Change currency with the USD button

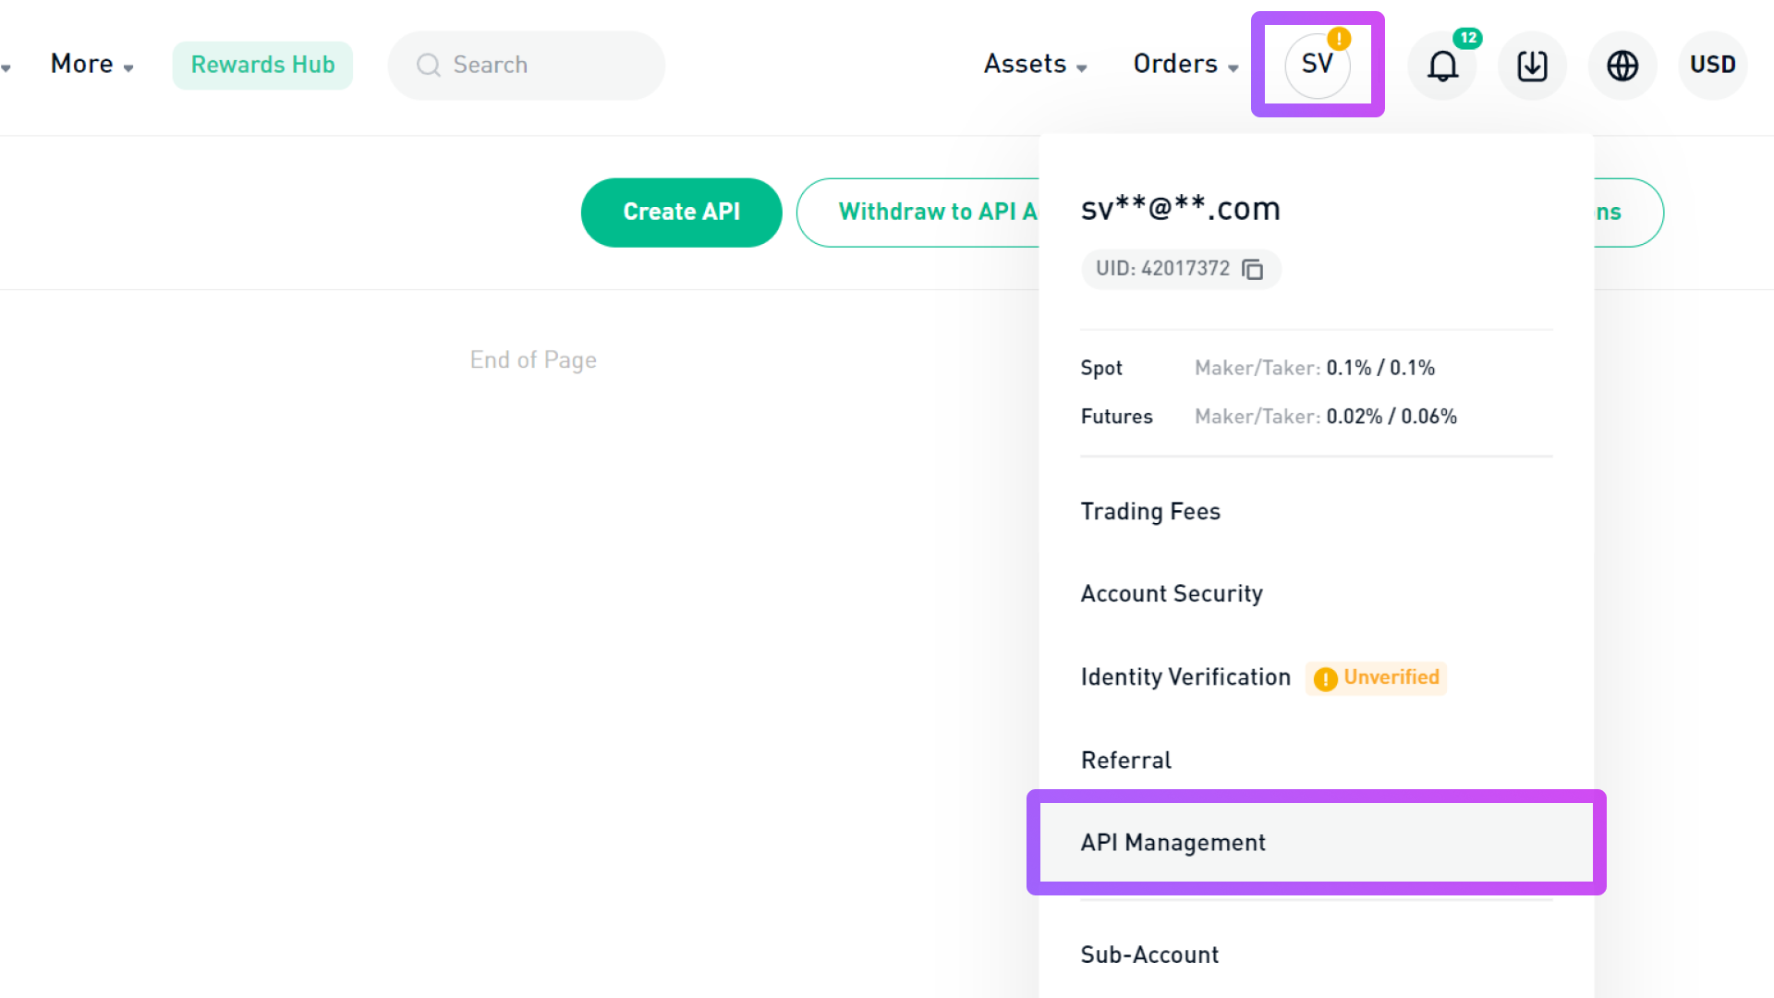(x=1712, y=66)
